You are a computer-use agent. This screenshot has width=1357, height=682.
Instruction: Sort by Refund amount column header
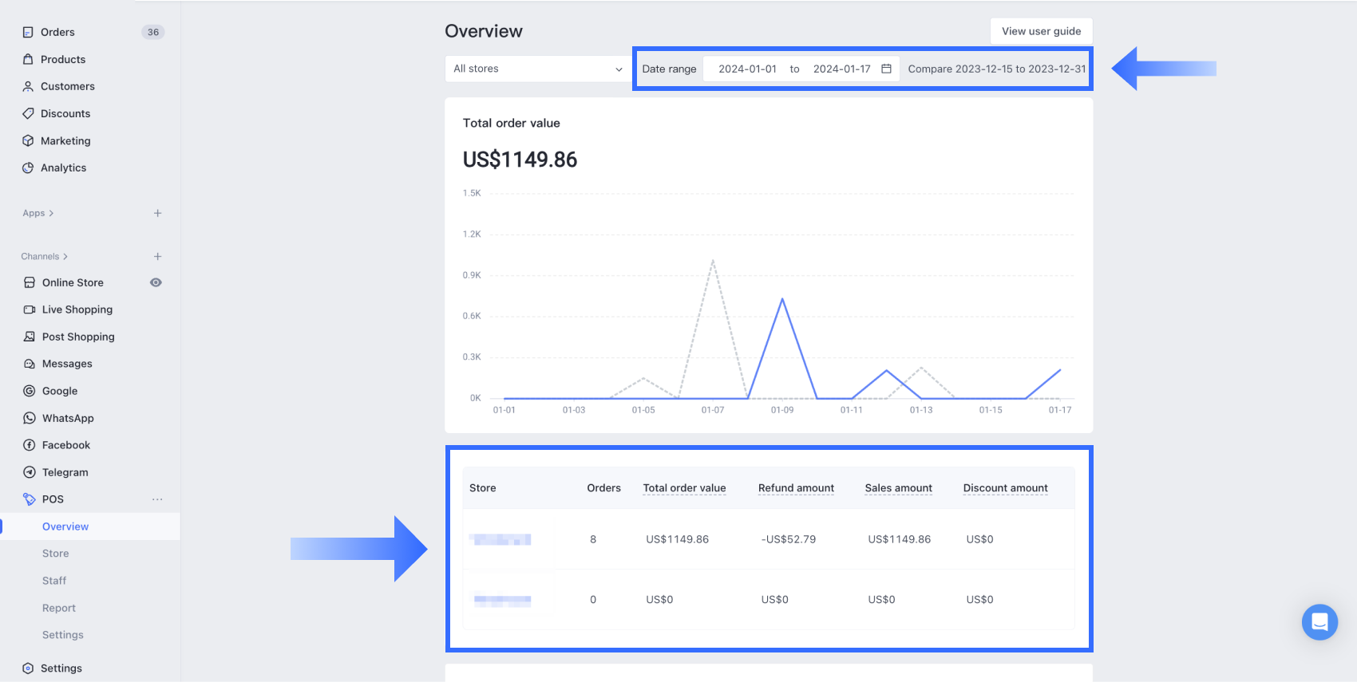click(796, 488)
